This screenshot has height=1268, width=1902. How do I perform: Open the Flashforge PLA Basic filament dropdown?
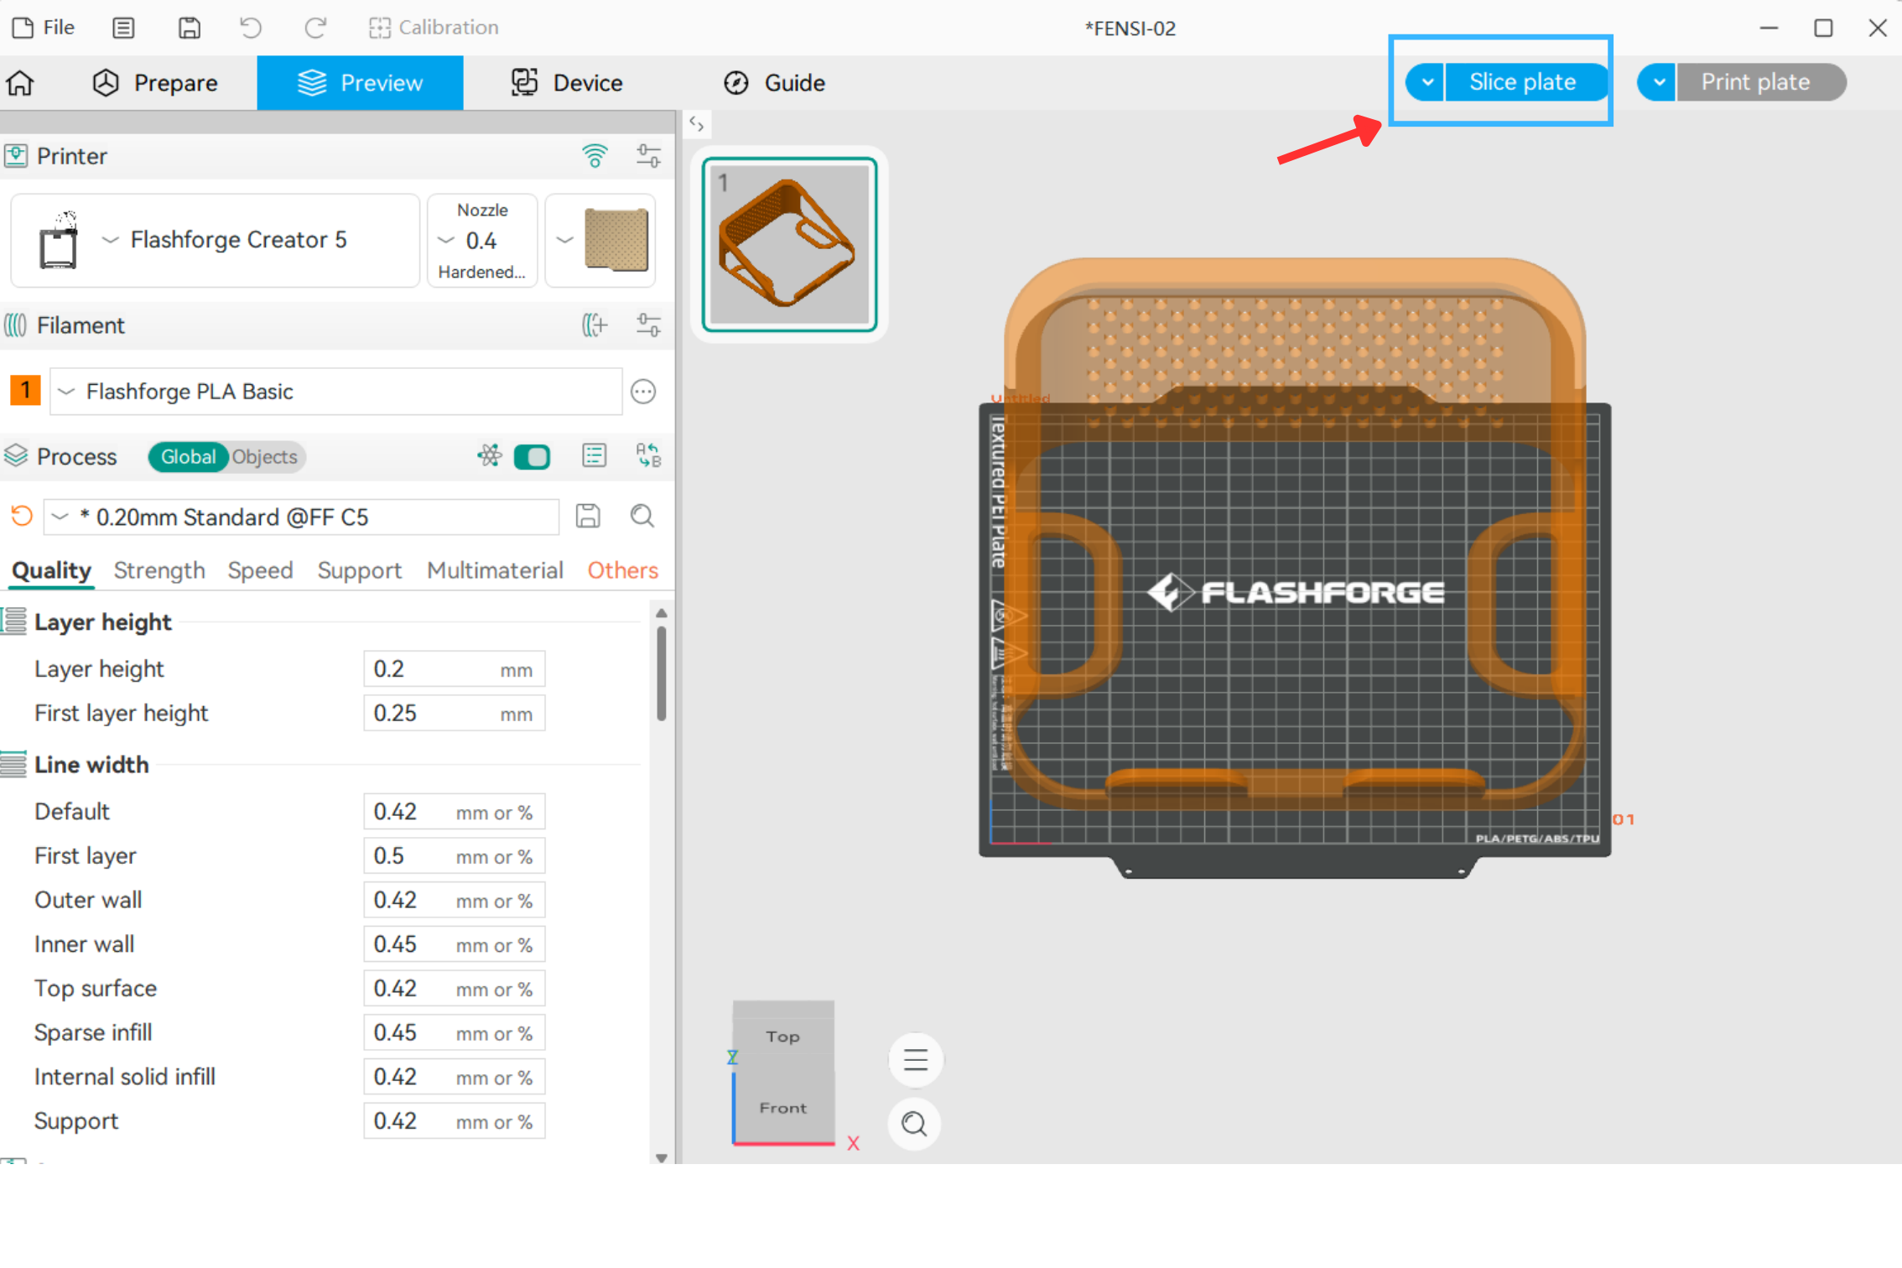(x=336, y=392)
